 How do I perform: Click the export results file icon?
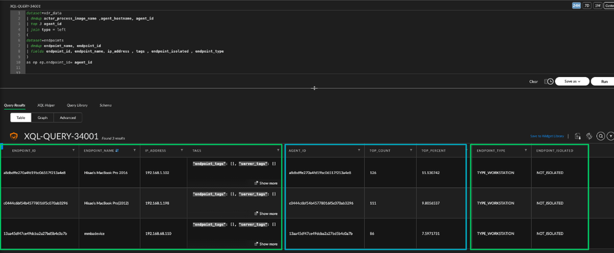(578, 136)
